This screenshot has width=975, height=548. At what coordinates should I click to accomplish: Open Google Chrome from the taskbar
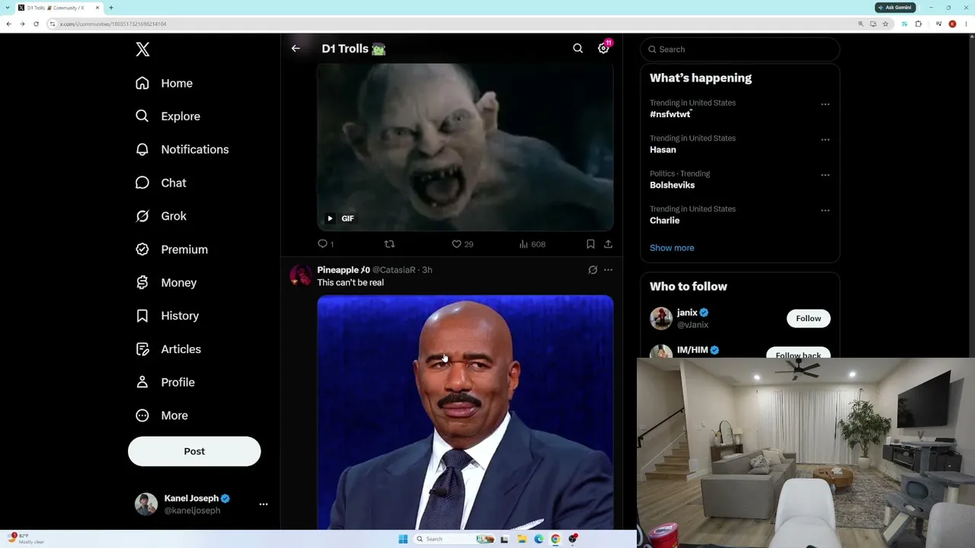(555, 539)
